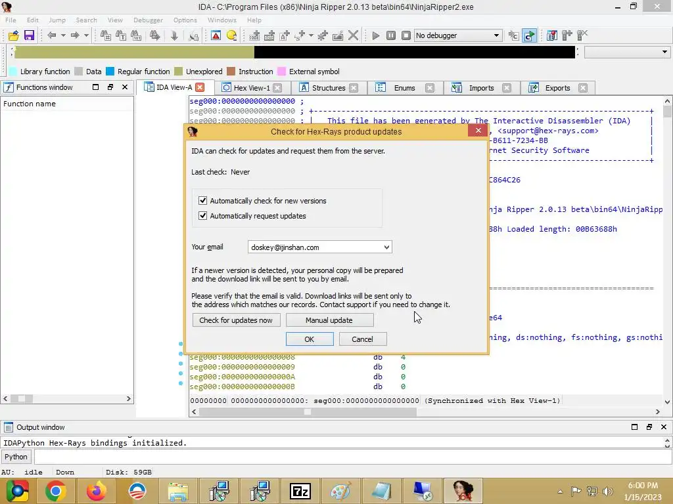
Task: Open the forward-arrow history dropdown
Action: (x=86, y=35)
